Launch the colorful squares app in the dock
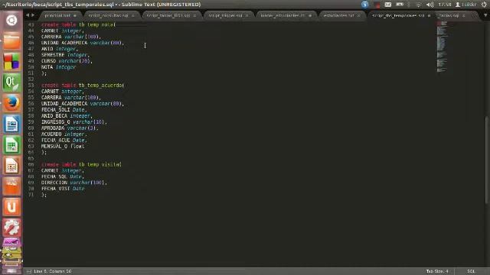The width and height of the screenshot is (490, 275). (11, 62)
